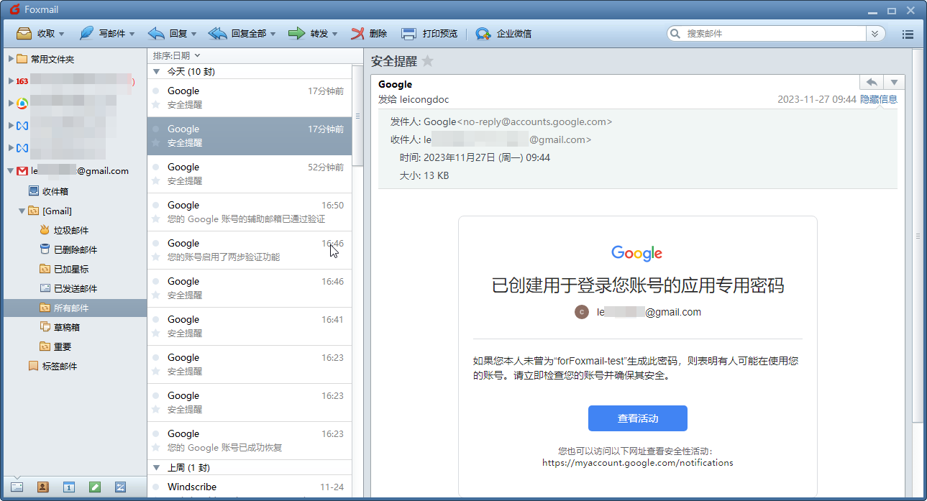Select the green notes icon at bottom
This screenshot has height=501, width=927.
click(x=94, y=487)
